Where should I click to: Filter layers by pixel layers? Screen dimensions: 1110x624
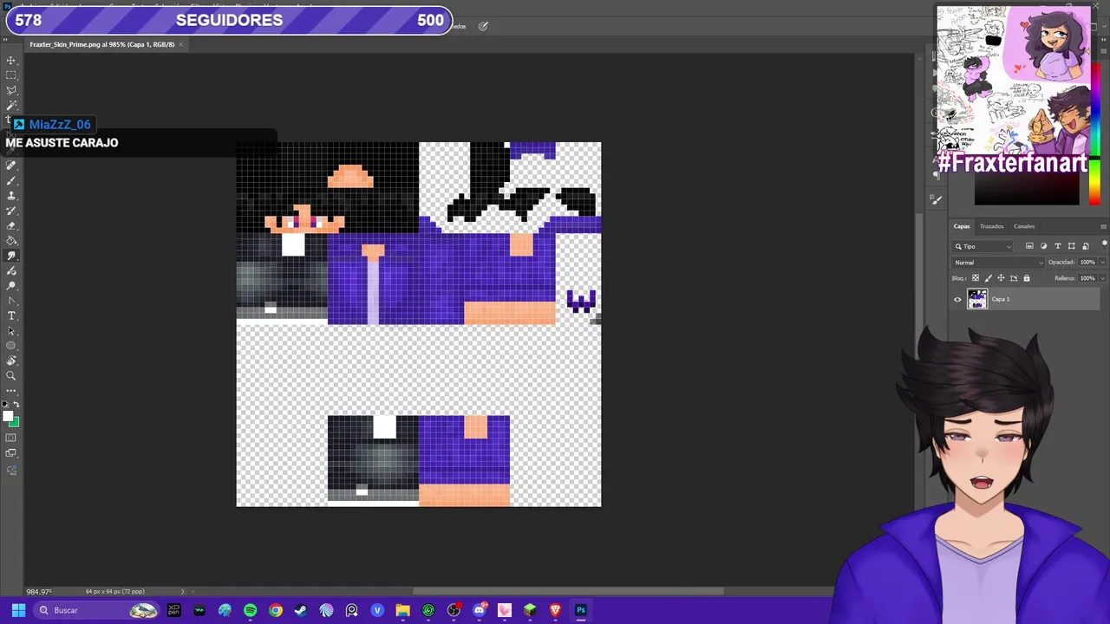[1029, 246]
